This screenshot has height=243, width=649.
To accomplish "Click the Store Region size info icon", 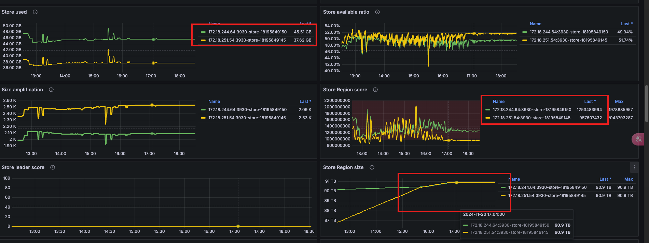I will [x=372, y=167].
